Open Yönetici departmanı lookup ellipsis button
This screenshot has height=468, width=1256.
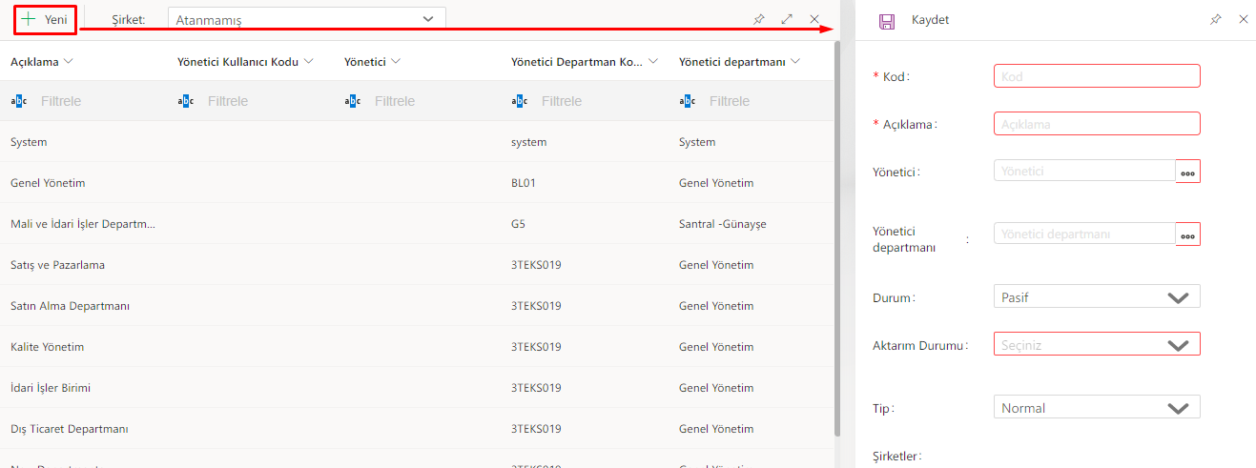[x=1187, y=234]
